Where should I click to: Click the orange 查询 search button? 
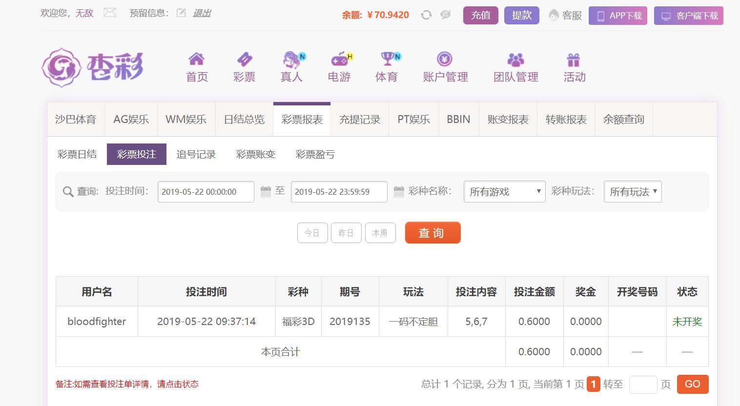click(x=433, y=233)
